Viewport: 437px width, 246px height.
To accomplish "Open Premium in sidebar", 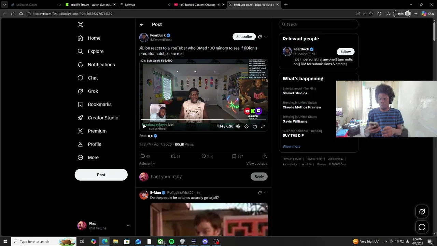I will tap(92, 131).
